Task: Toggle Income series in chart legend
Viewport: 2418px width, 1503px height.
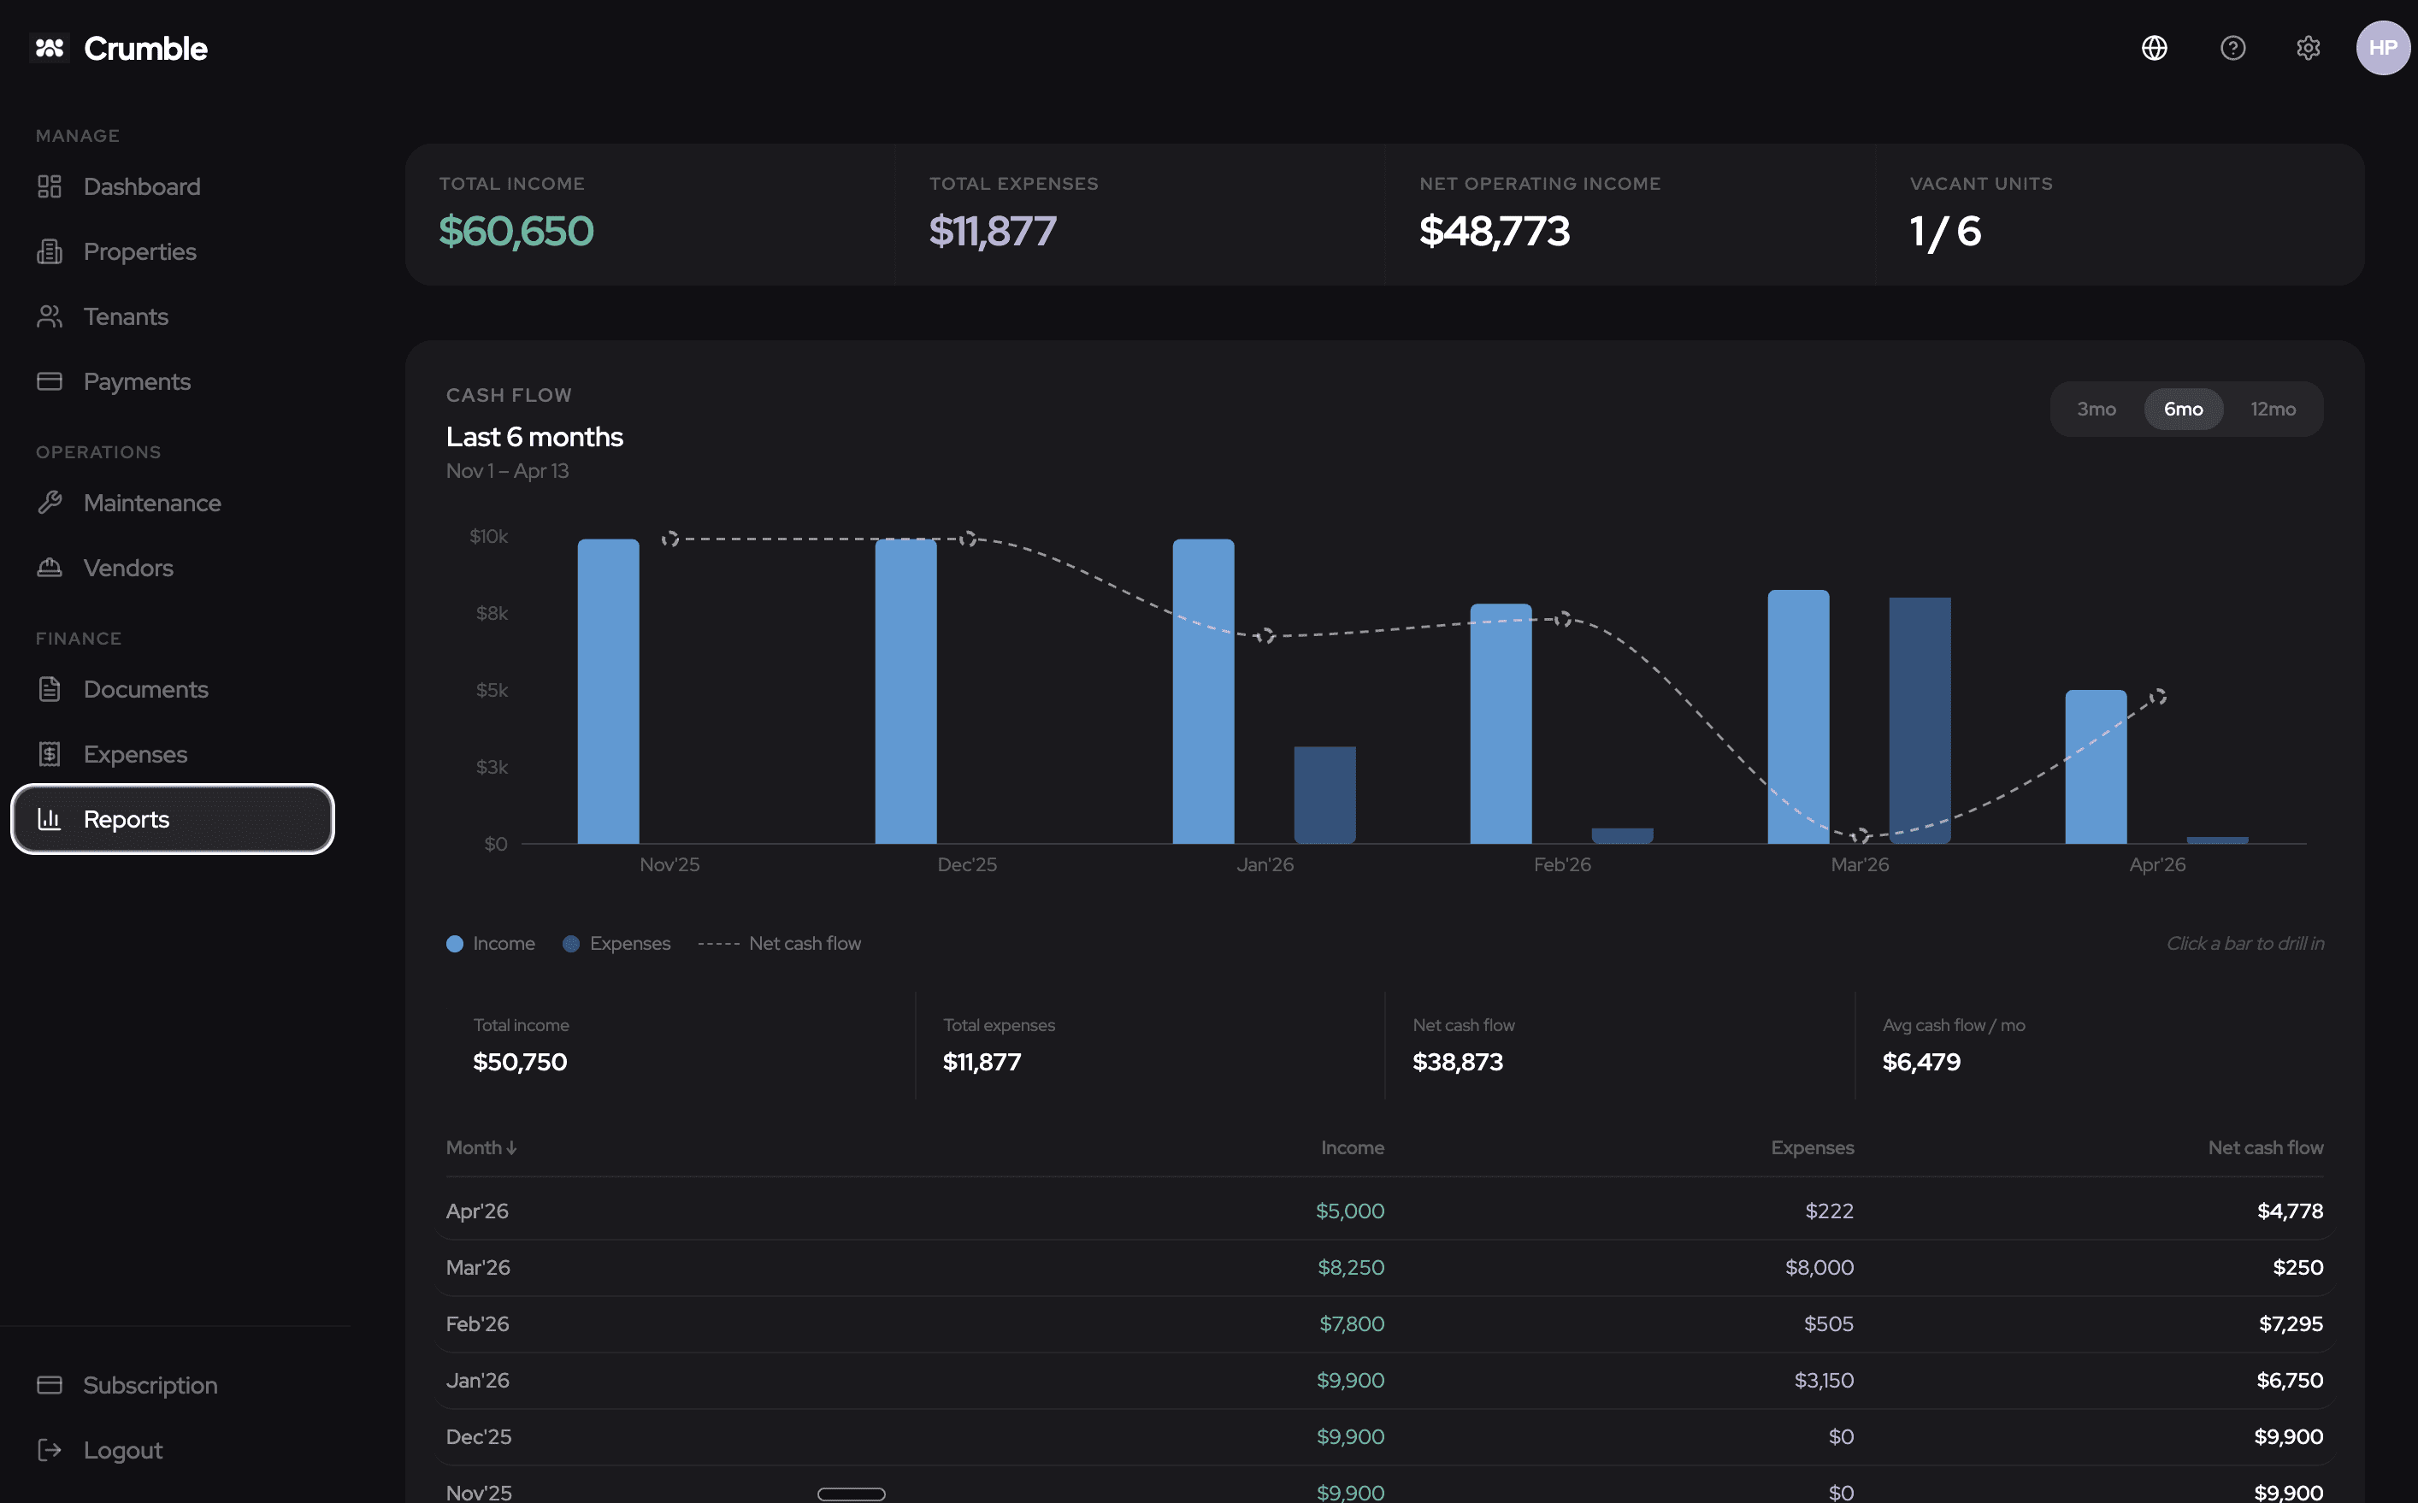Action: click(x=491, y=943)
